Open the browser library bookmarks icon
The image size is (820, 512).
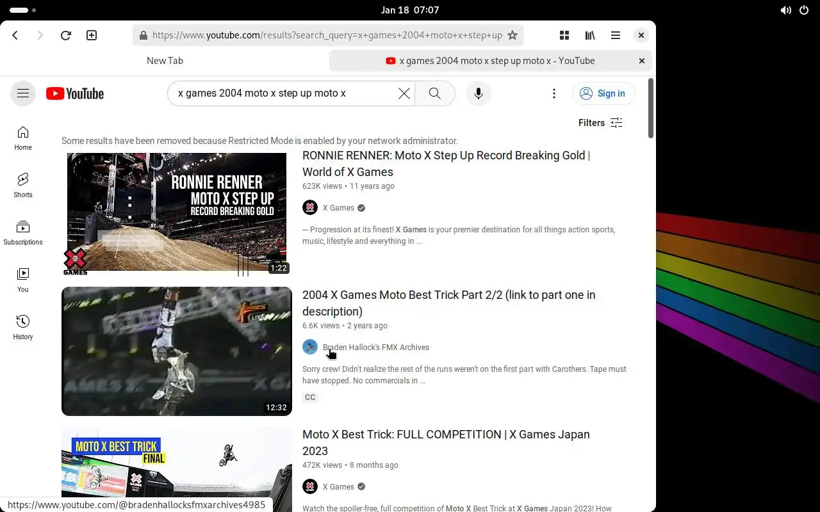(590, 35)
